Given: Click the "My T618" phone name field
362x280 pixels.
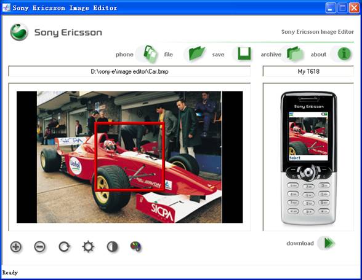Looking at the screenshot, I should [x=308, y=71].
